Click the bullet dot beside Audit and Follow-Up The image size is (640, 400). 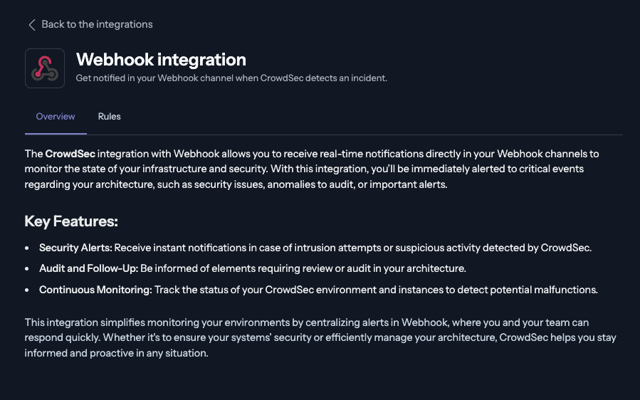point(27,269)
